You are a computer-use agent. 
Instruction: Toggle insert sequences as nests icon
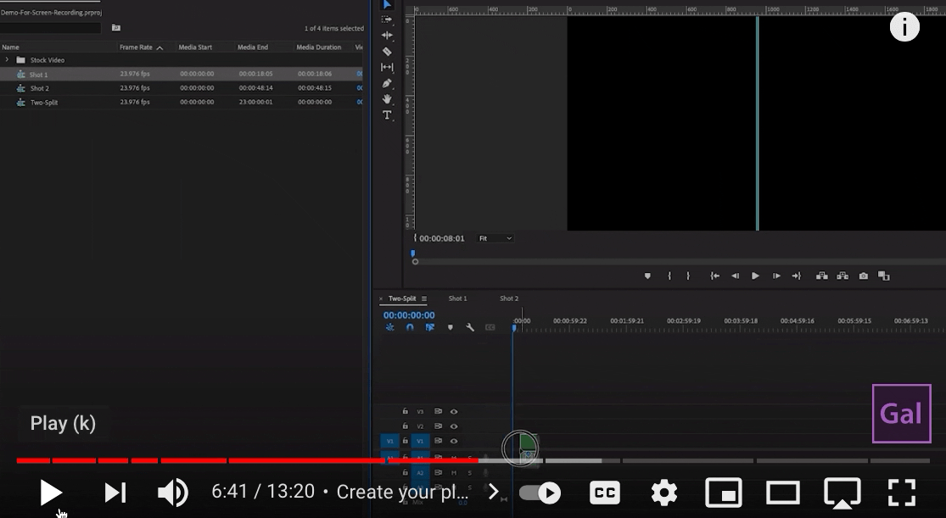[389, 327]
